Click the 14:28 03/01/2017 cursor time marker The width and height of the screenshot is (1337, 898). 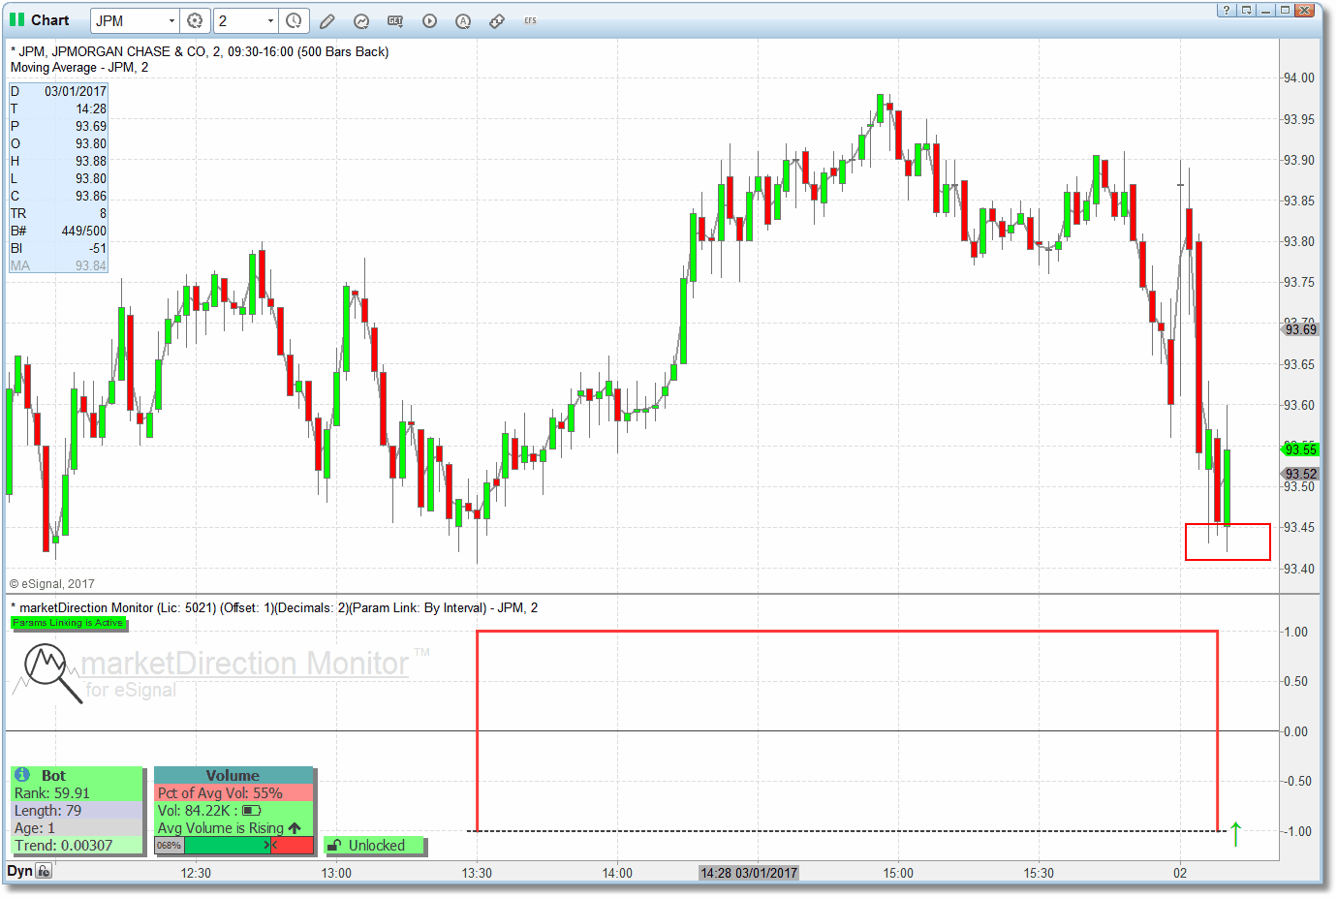coord(749,873)
